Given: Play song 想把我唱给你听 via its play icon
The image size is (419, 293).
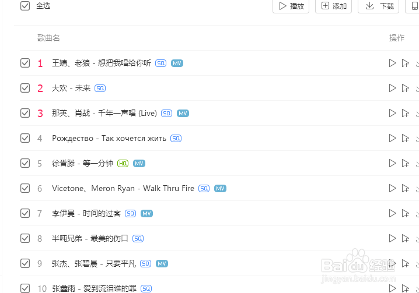Looking at the screenshot, I should pos(392,63).
